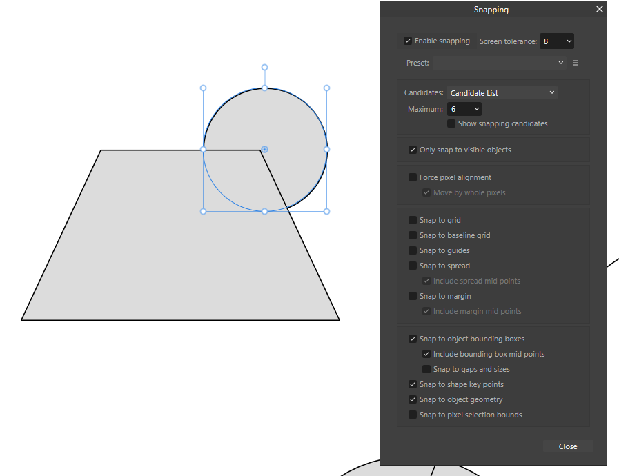619x476 pixels.
Task: Toggle Include bounding box mid points
Action: click(426, 354)
